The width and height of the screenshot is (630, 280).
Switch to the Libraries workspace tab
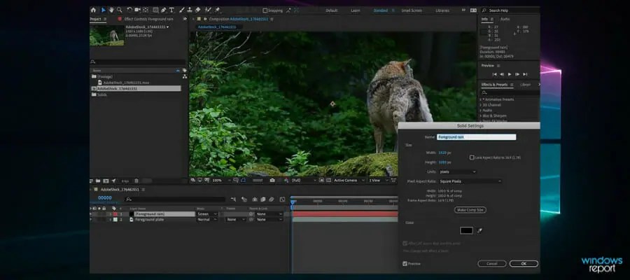coord(442,11)
